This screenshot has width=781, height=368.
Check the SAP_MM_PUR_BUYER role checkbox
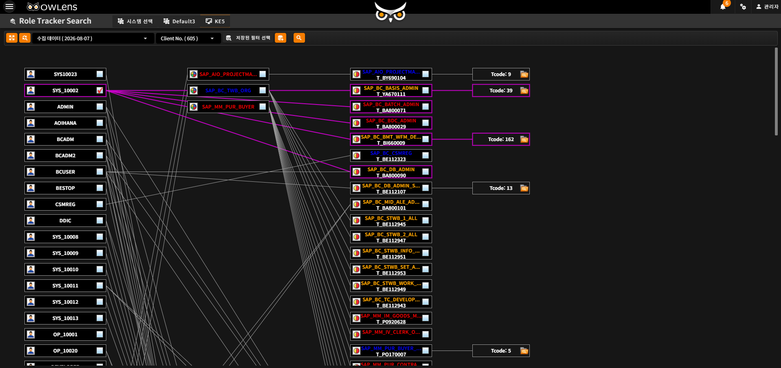click(x=263, y=107)
